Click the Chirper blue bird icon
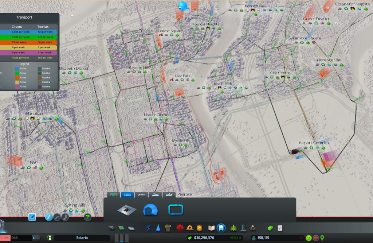 [183, 6]
